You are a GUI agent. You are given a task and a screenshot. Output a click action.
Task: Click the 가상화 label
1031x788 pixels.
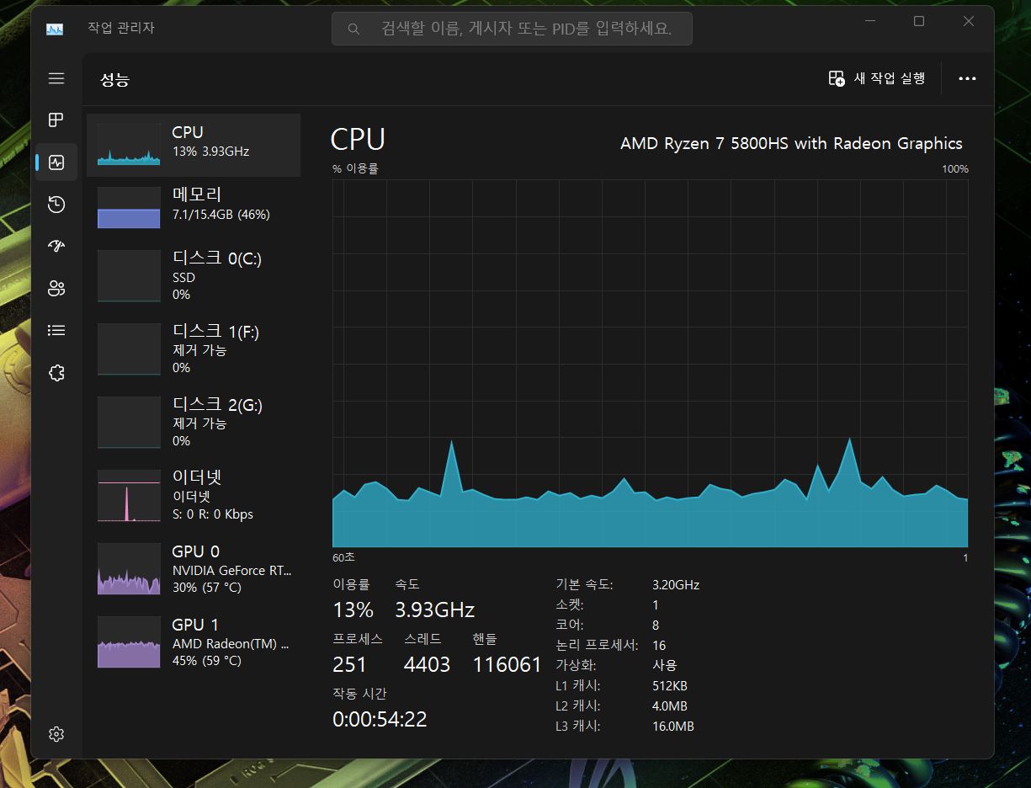tap(576, 665)
